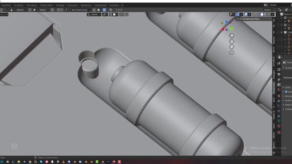Open the pivot point dropdown
292x164 pixels.
(105, 15)
